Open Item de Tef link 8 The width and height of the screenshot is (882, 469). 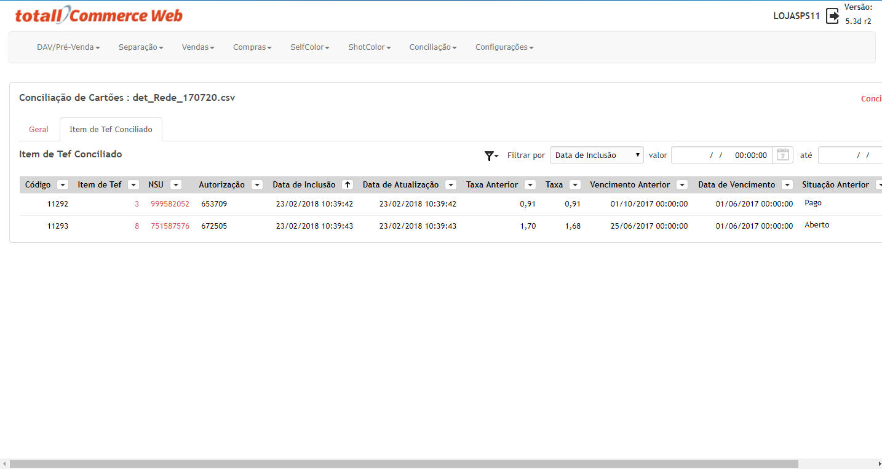137,226
